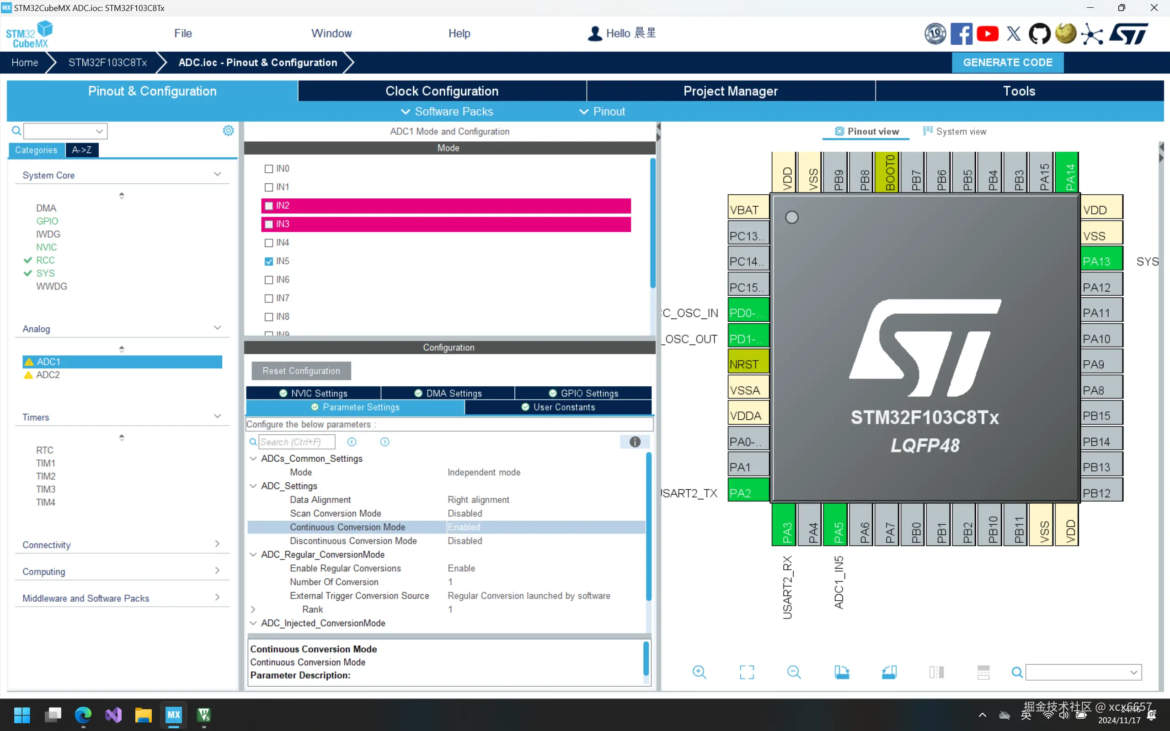
Task: Click the parameter Search field
Action: (296, 442)
